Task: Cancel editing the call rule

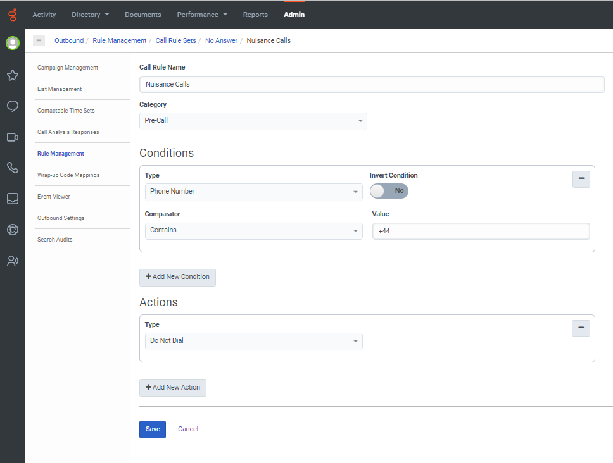Action: (x=188, y=429)
